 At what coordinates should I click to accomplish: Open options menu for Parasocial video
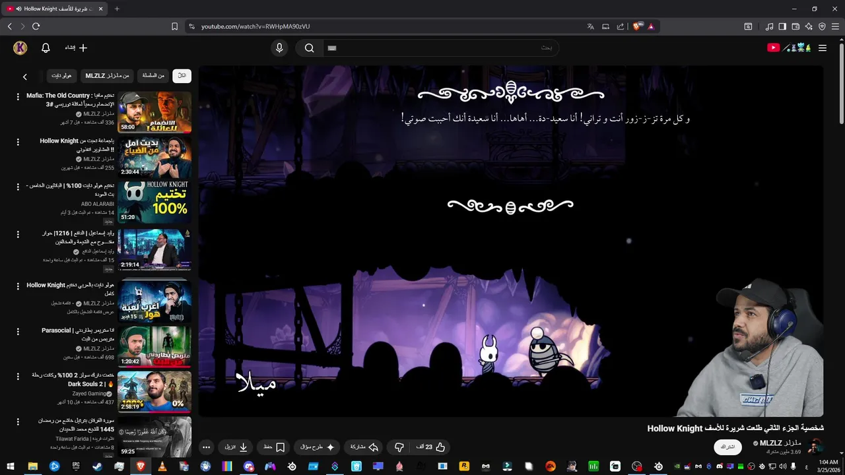tap(18, 331)
